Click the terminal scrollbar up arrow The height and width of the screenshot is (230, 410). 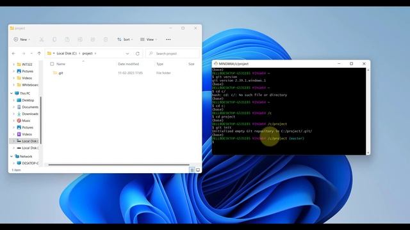[x=368, y=70]
